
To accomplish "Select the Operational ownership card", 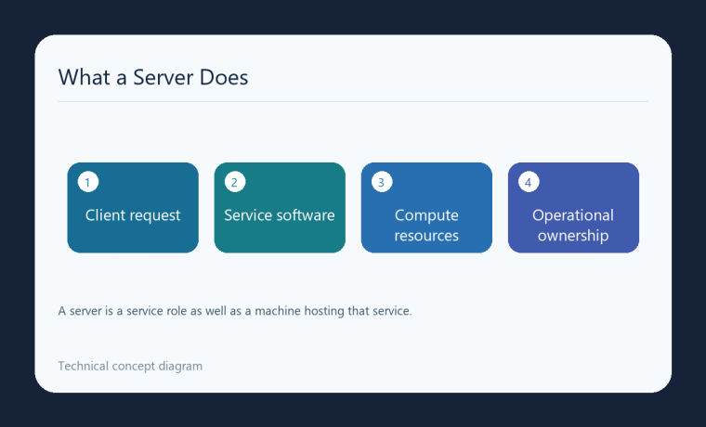I will (x=573, y=207).
